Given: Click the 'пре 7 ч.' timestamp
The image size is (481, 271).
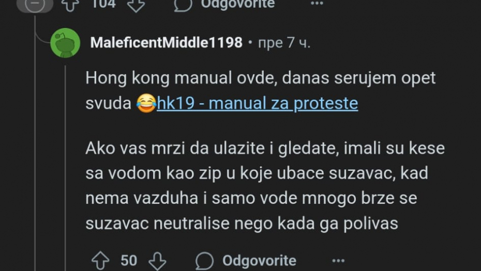Looking at the screenshot, I should point(284,43).
